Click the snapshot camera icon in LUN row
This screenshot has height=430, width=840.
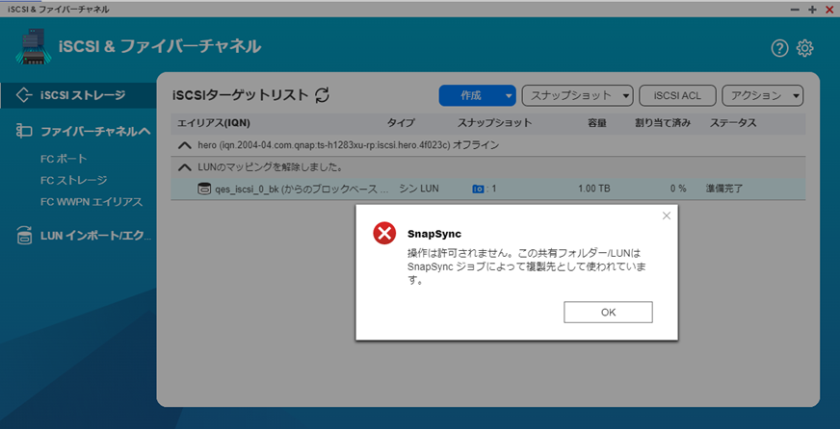click(477, 189)
